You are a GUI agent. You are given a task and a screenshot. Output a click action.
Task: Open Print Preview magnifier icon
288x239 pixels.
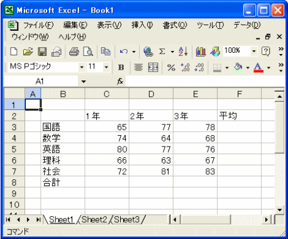pyautogui.click(x=88, y=52)
